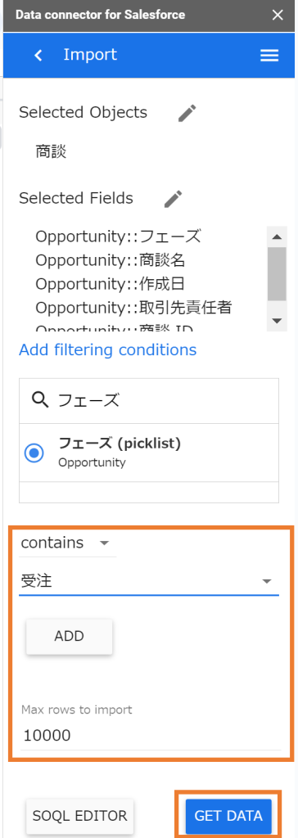The width and height of the screenshot is (298, 838).
Task: Open the SOQL EDITOR
Action: (79, 816)
